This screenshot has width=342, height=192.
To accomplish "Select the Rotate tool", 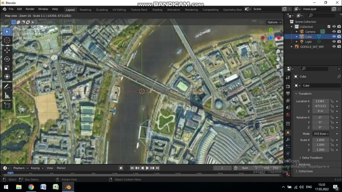I will pos(7,59).
